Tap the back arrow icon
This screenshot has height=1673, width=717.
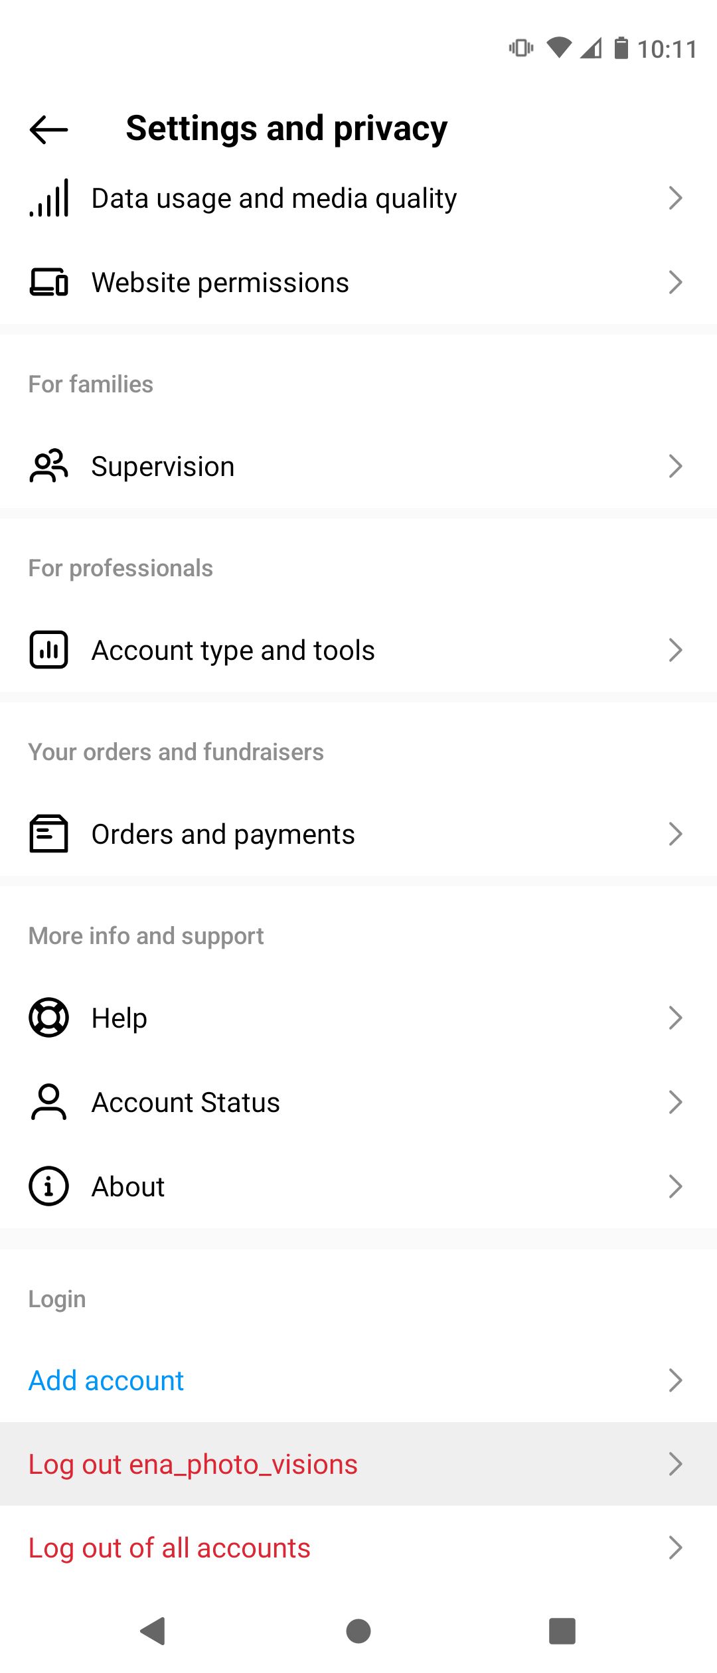point(48,129)
